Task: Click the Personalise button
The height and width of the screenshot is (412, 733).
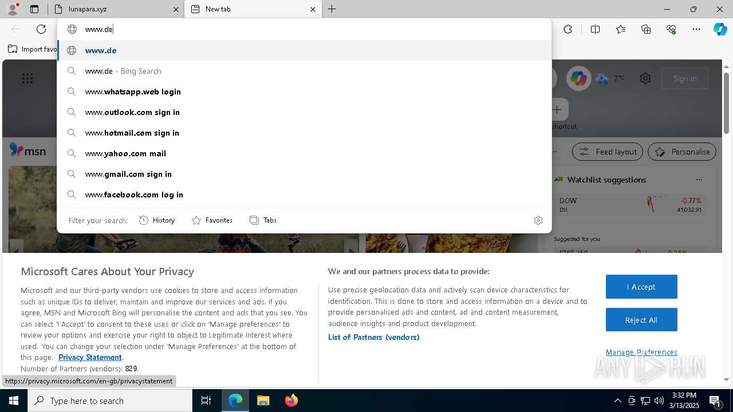Action: click(682, 152)
